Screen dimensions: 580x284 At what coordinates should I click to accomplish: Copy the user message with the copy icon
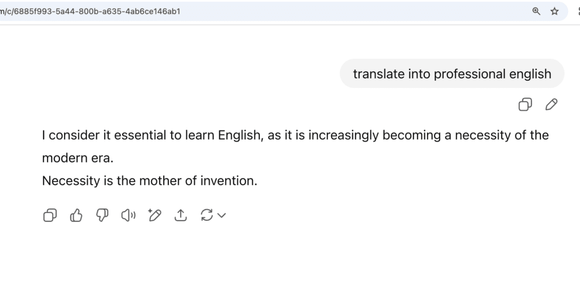click(525, 104)
